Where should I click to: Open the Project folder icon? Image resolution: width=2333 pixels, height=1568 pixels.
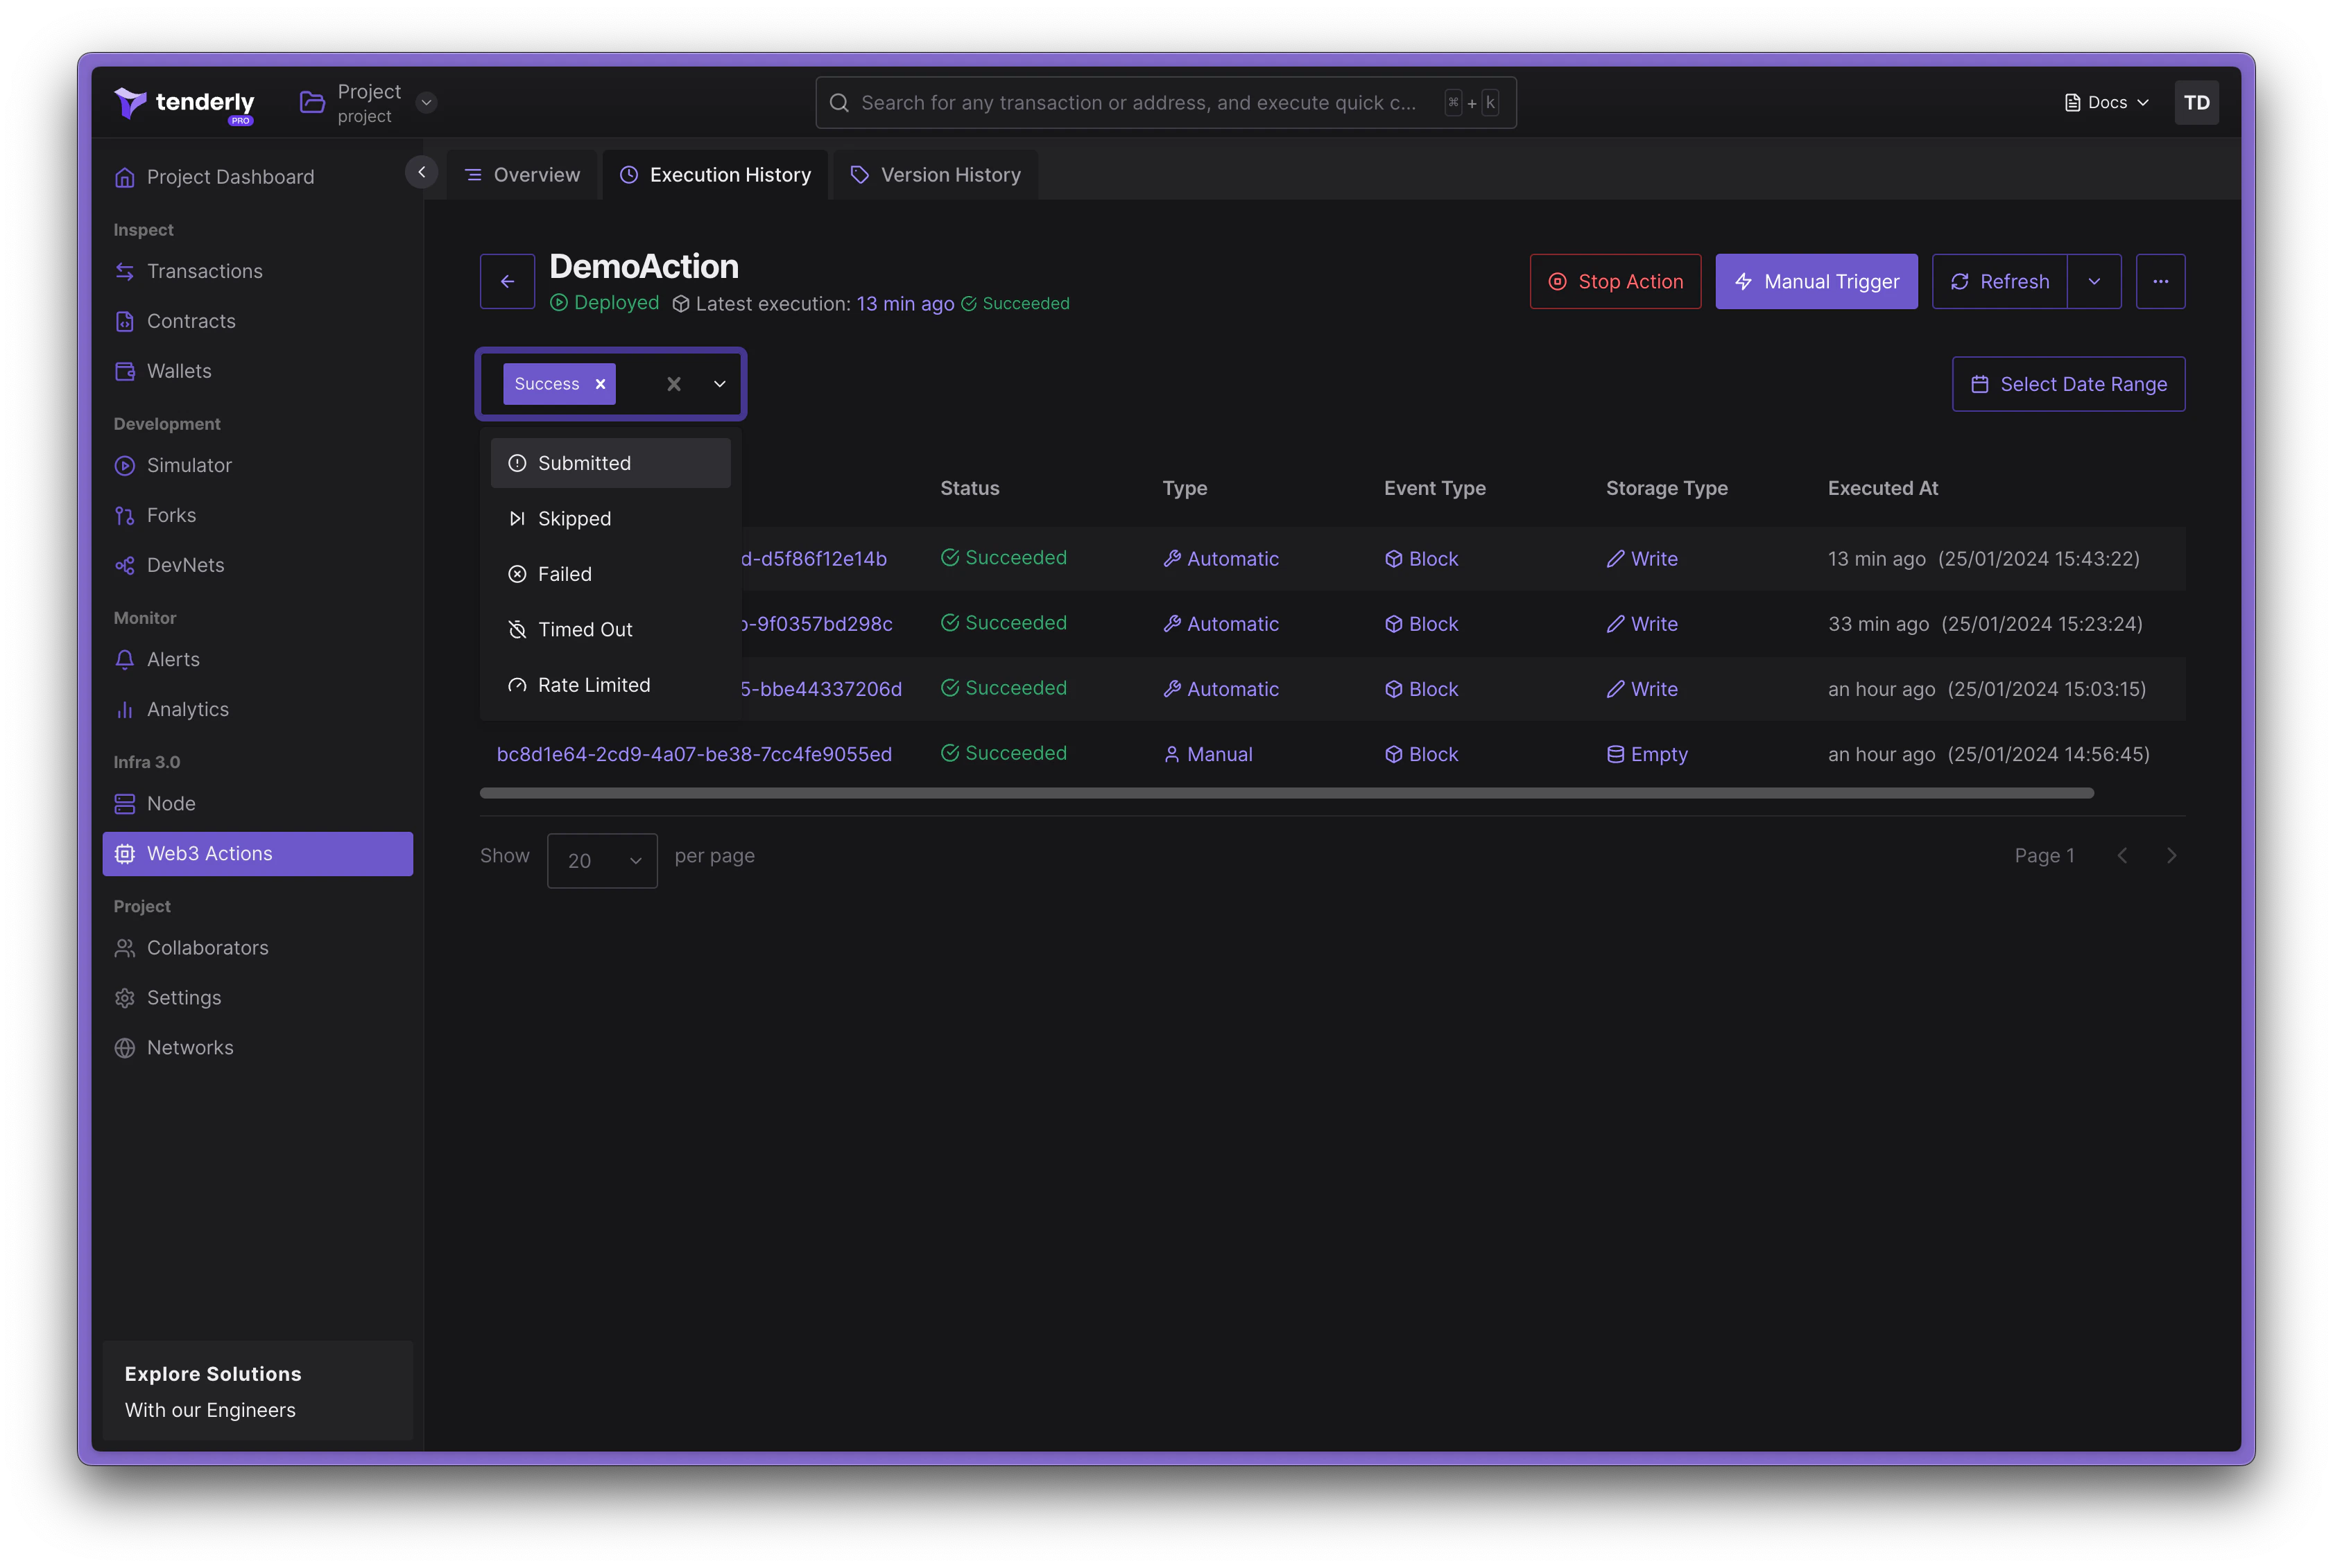(x=312, y=102)
